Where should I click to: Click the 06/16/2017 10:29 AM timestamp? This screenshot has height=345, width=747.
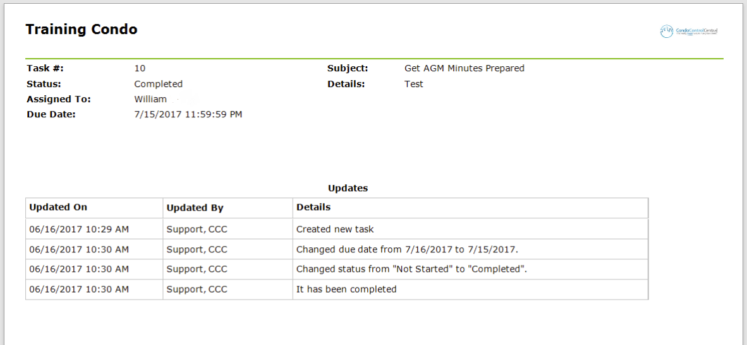(78, 229)
